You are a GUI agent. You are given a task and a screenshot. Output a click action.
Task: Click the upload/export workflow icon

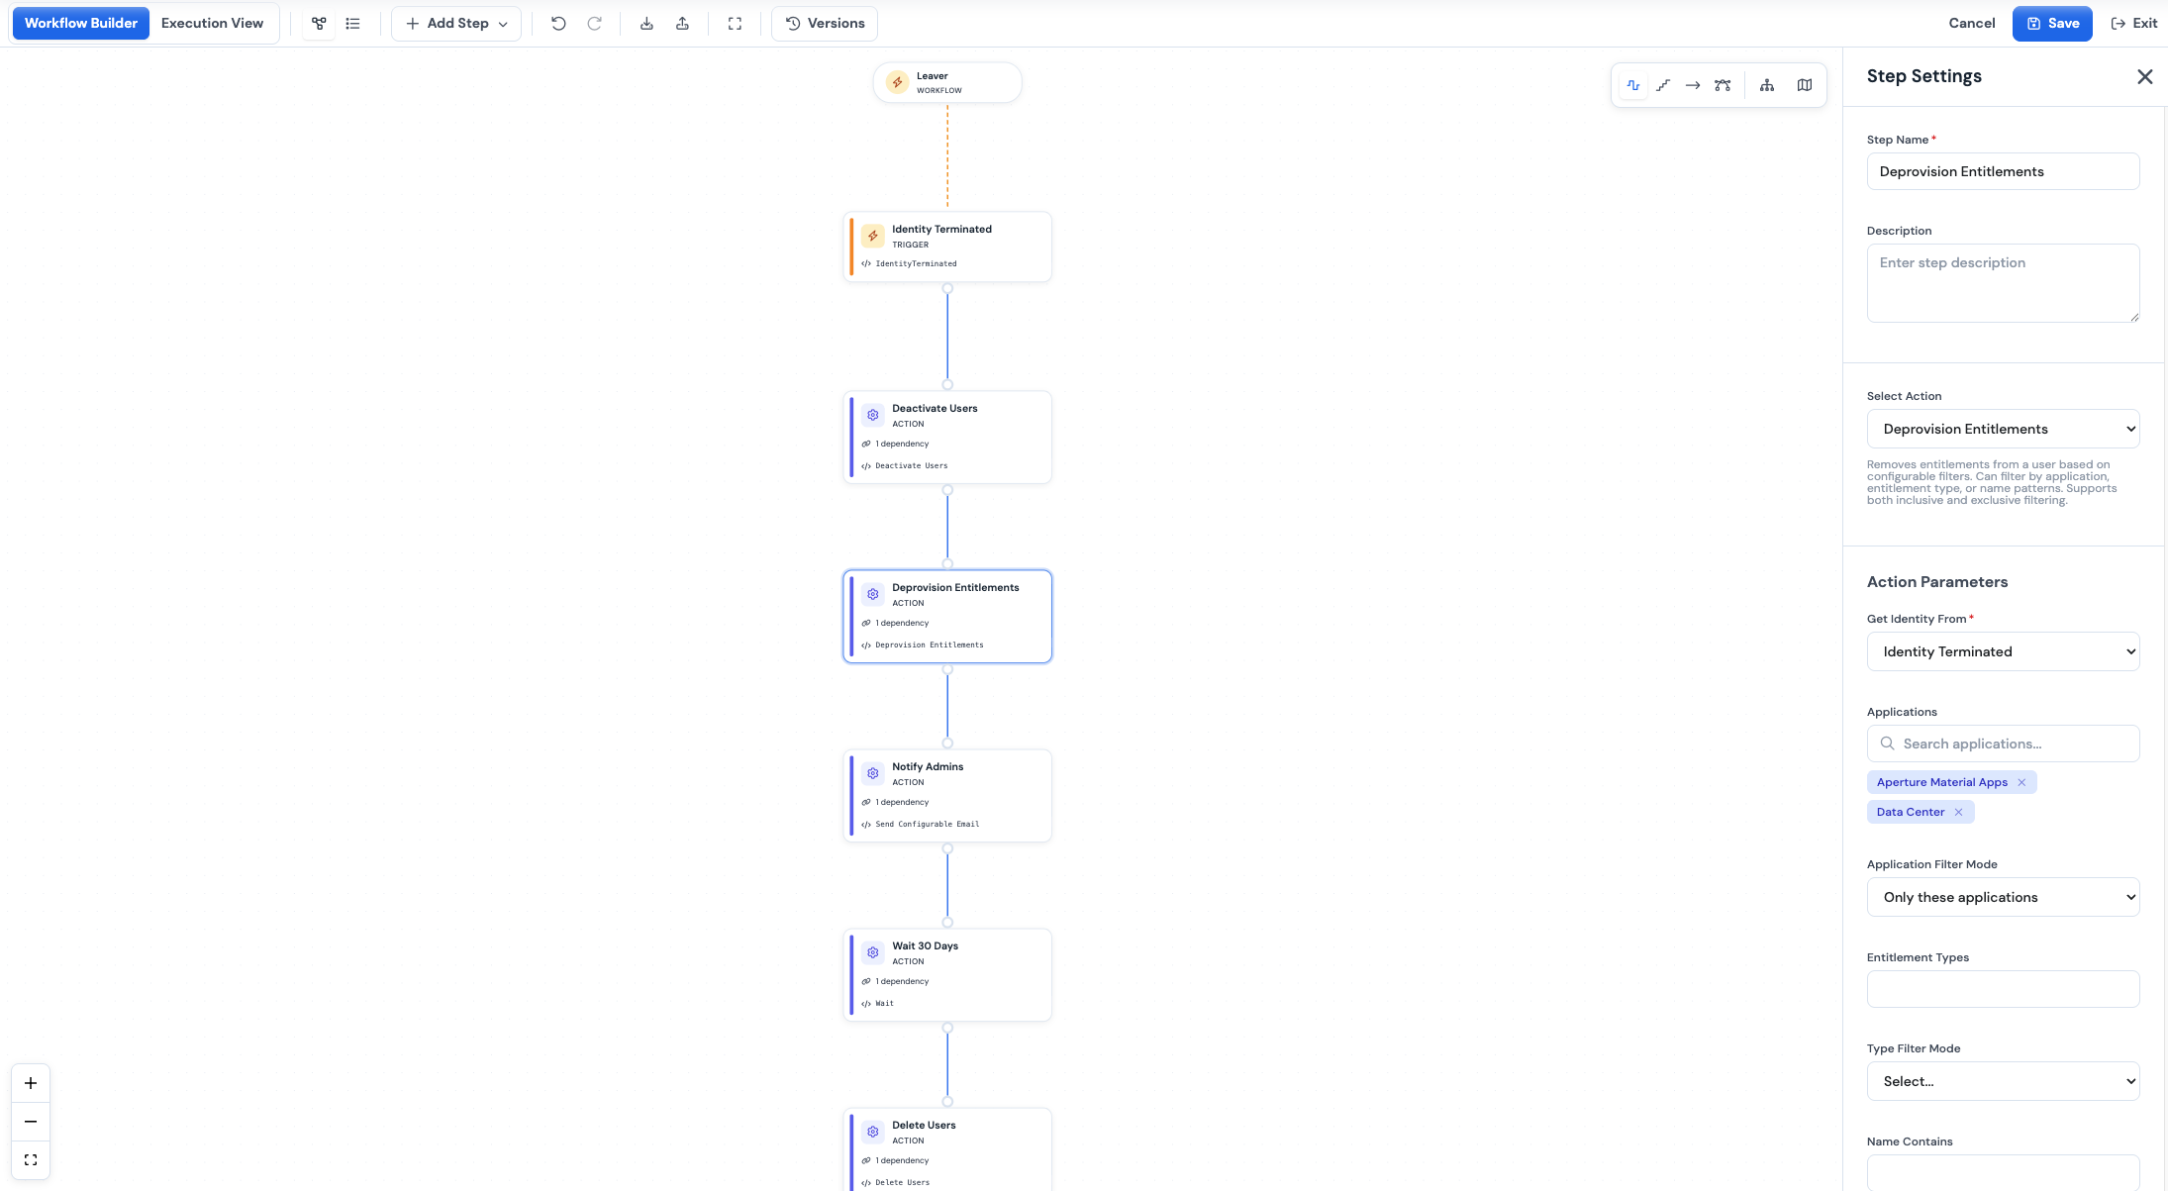point(682,23)
